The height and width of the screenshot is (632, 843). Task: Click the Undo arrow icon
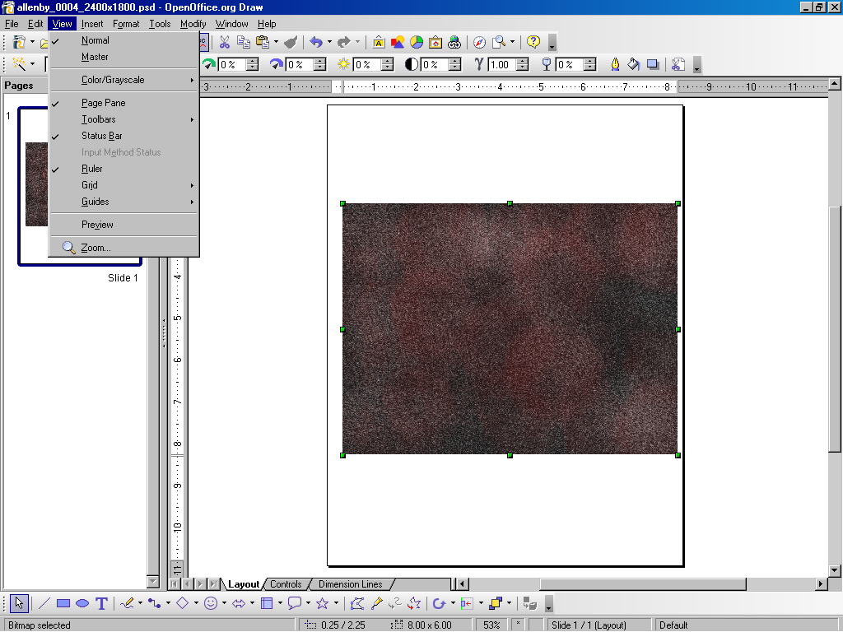(x=315, y=42)
